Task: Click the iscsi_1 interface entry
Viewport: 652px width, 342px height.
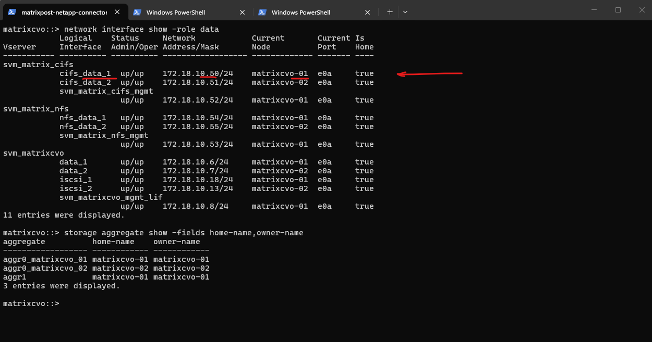Action: (76, 180)
